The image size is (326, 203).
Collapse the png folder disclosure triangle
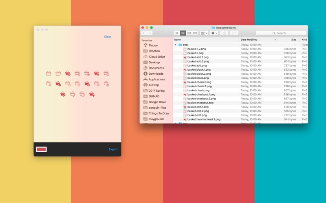pyautogui.click(x=176, y=45)
